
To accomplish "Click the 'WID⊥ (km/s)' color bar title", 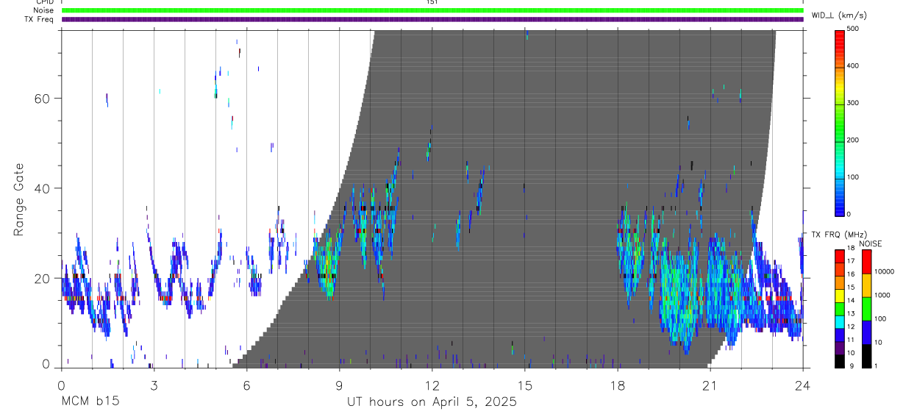I will [x=839, y=15].
